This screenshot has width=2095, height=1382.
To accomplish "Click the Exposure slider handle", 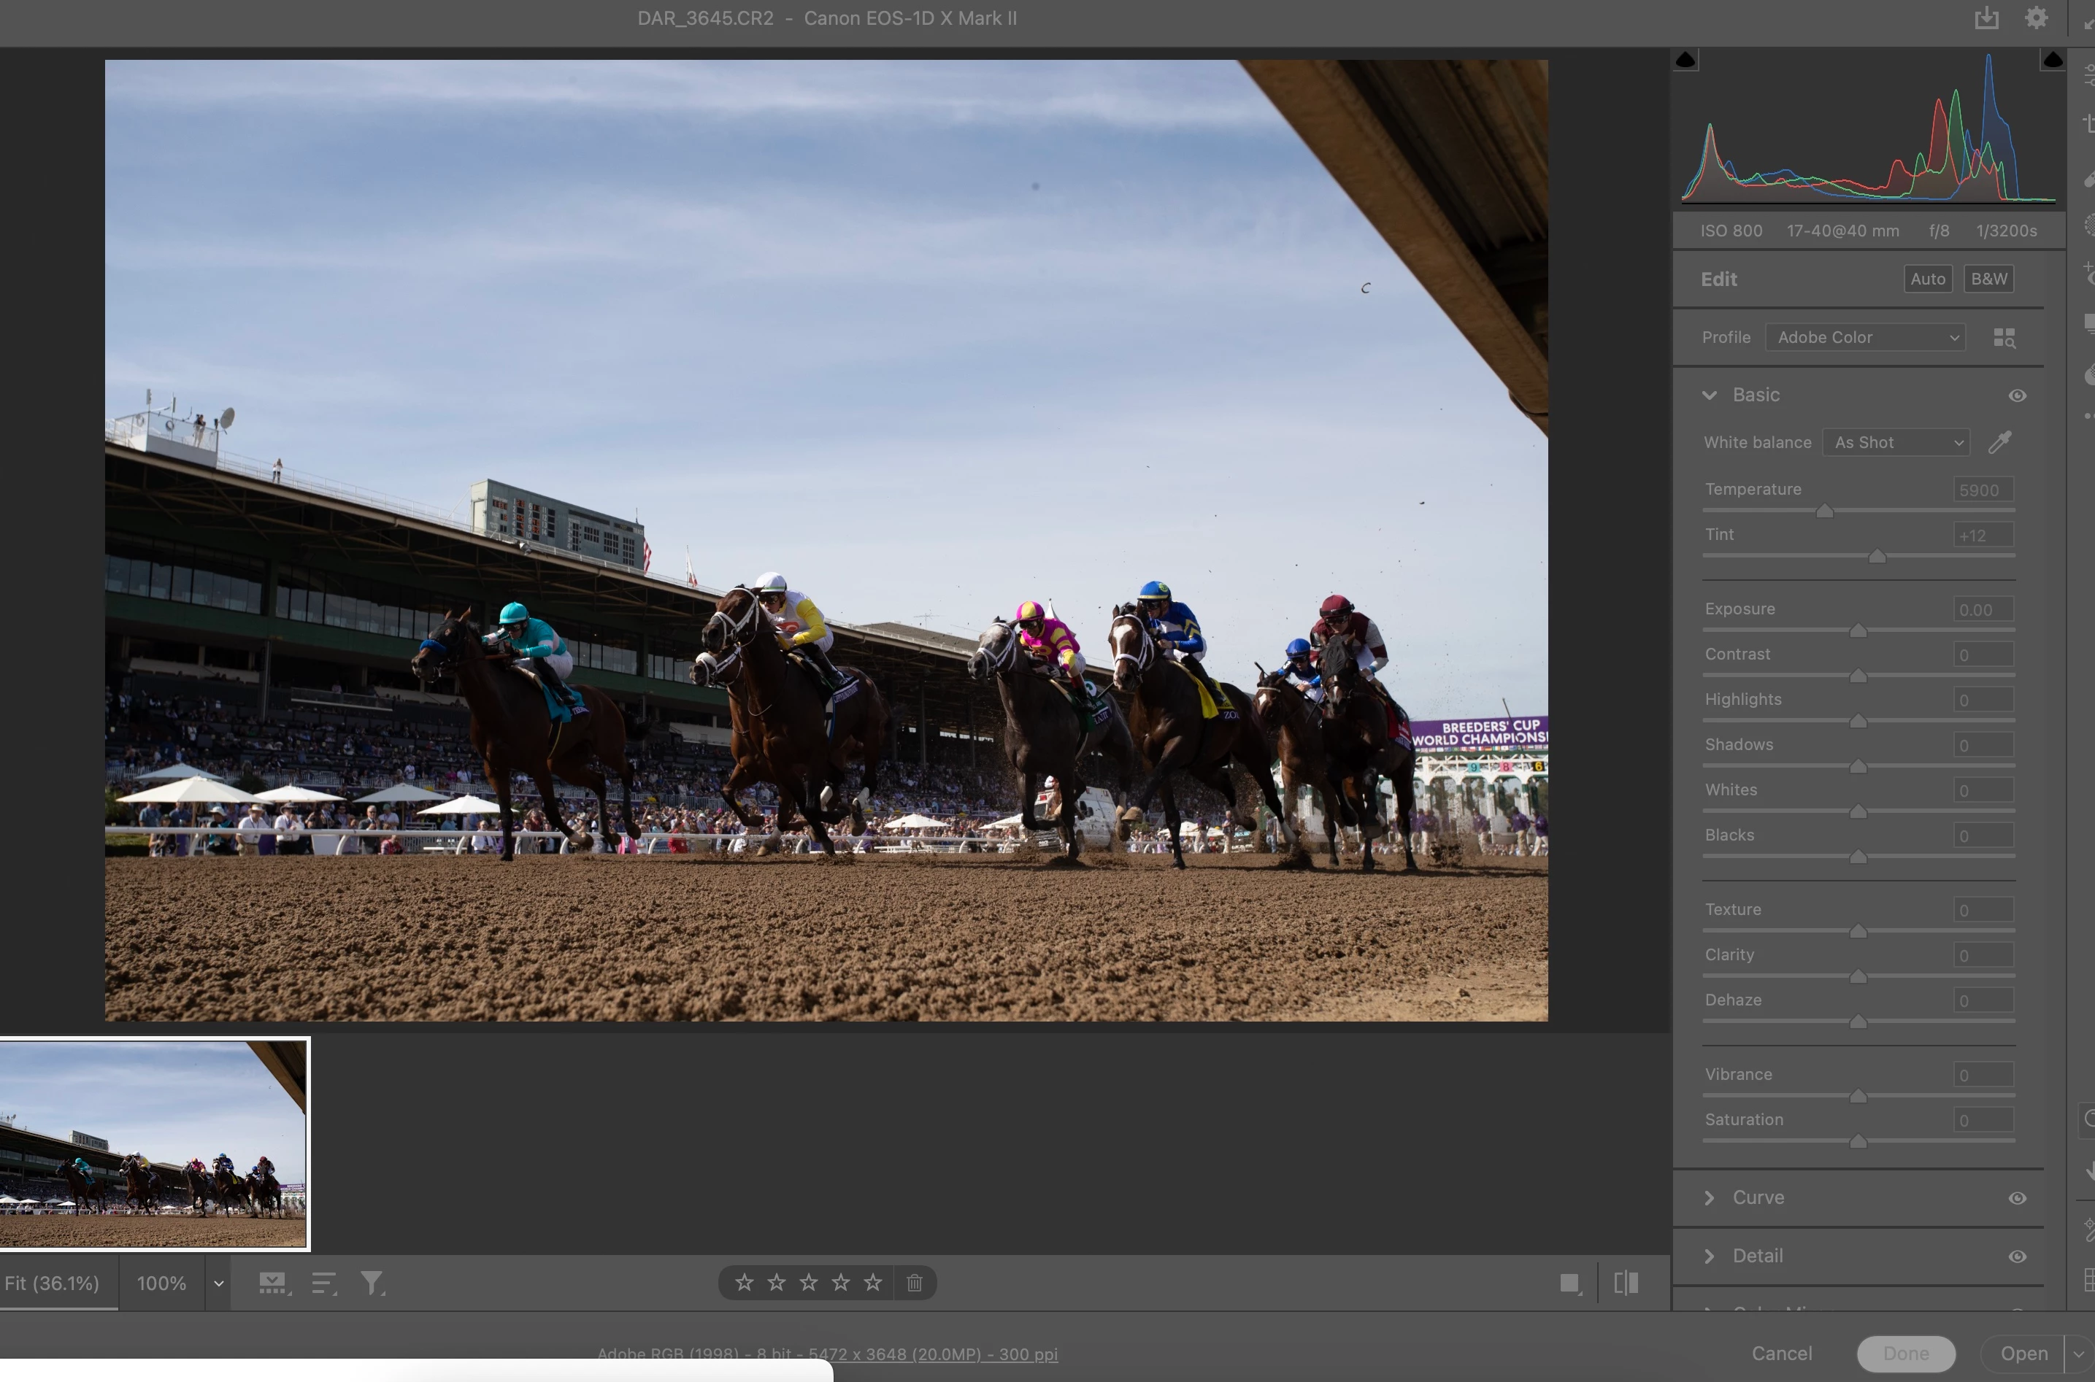I will tap(1858, 631).
